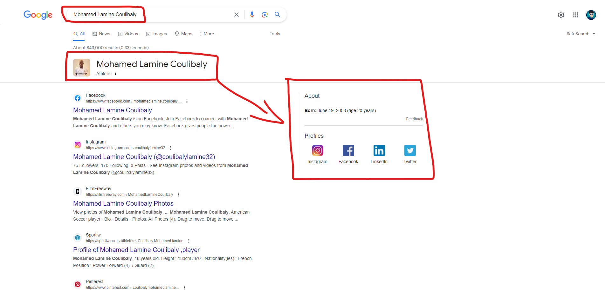Click the instagram.com coulibalylamine32 URL text
This screenshot has height=292, width=605.
coord(126,148)
